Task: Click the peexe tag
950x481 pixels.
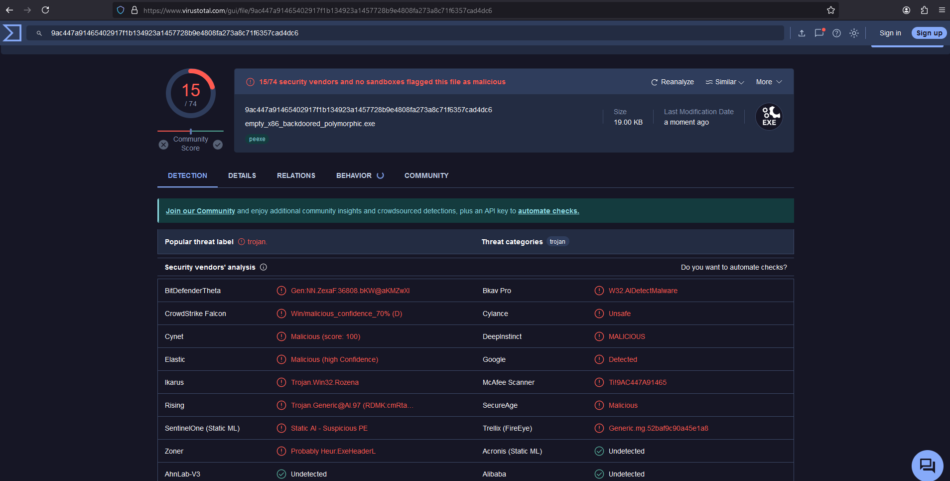Action: (x=257, y=139)
